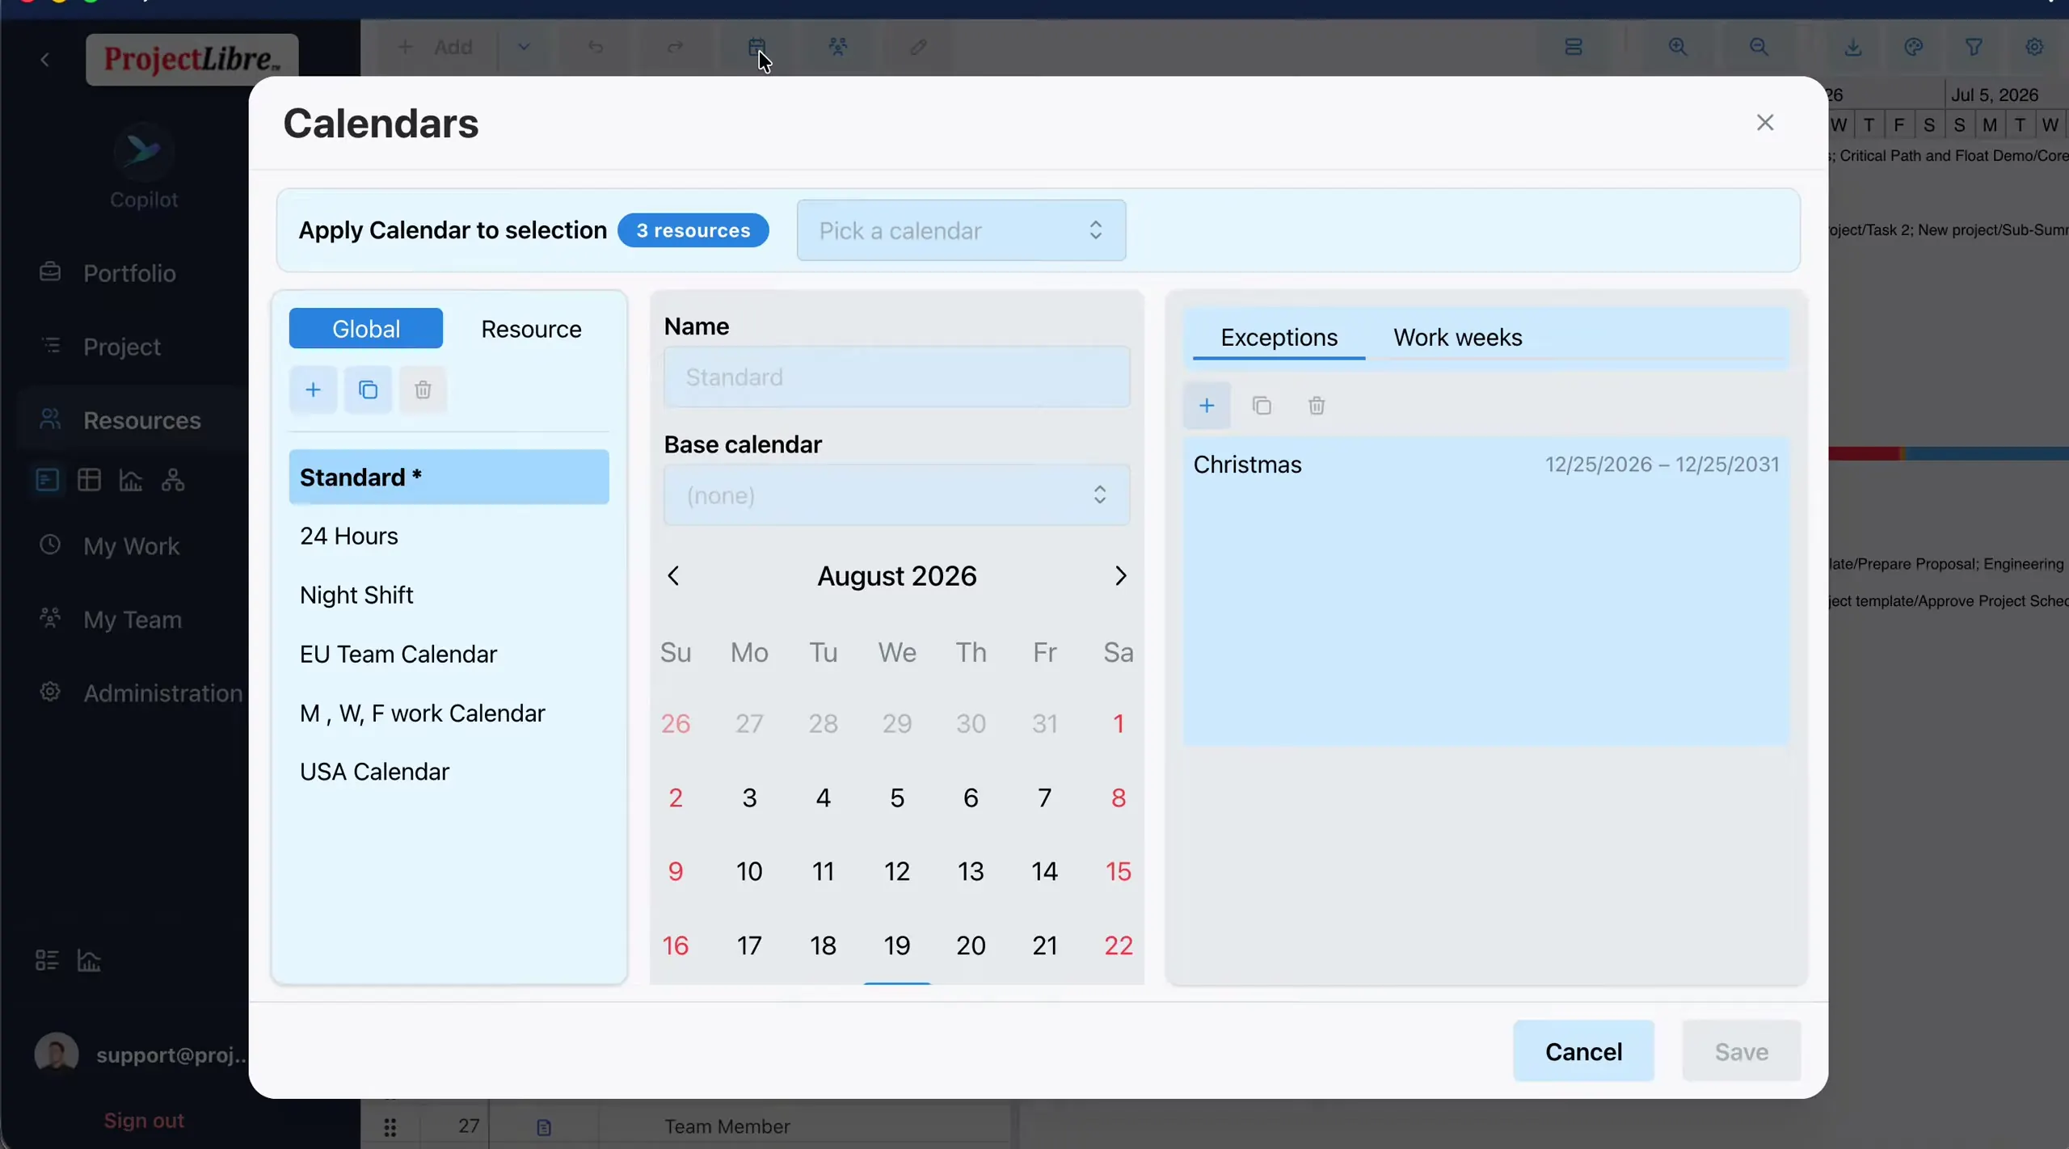Click the calendar Name input field
The height and width of the screenshot is (1149, 2069).
click(x=896, y=377)
